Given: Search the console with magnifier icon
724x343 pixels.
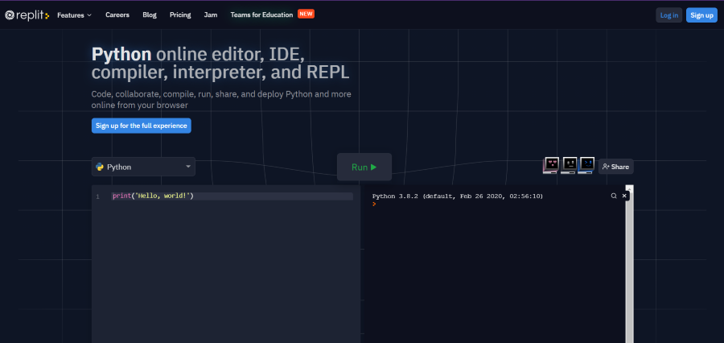Looking at the screenshot, I should (614, 196).
